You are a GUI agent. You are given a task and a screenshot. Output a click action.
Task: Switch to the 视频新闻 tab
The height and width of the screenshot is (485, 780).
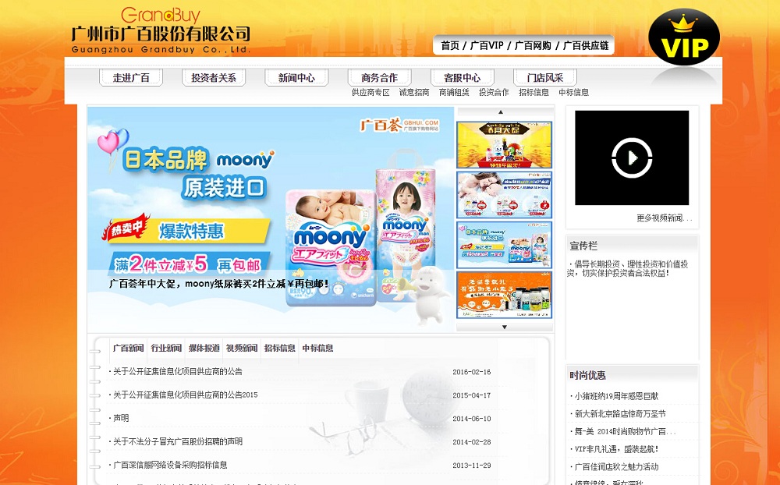242,349
